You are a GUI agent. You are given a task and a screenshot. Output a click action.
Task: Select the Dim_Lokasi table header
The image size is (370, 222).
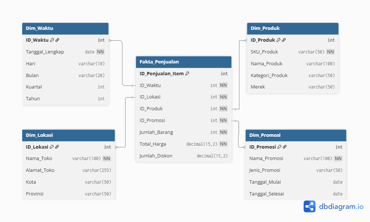68,135
